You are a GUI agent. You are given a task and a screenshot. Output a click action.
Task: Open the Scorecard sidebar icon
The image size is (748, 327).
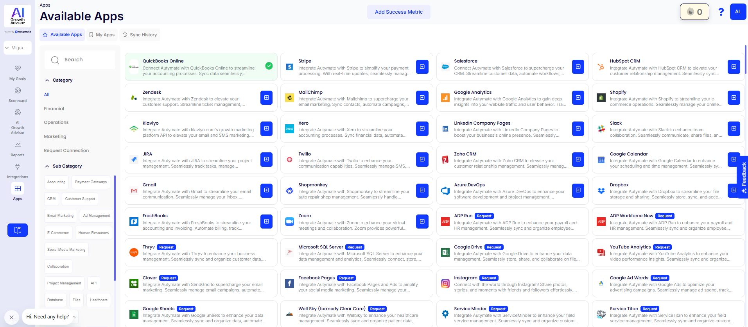pos(18,91)
